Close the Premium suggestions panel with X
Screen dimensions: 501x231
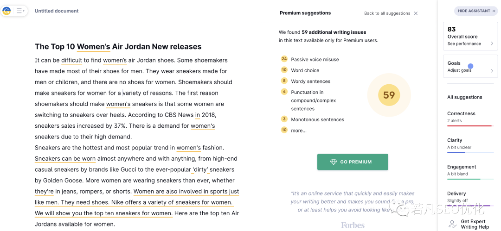pyautogui.click(x=416, y=13)
